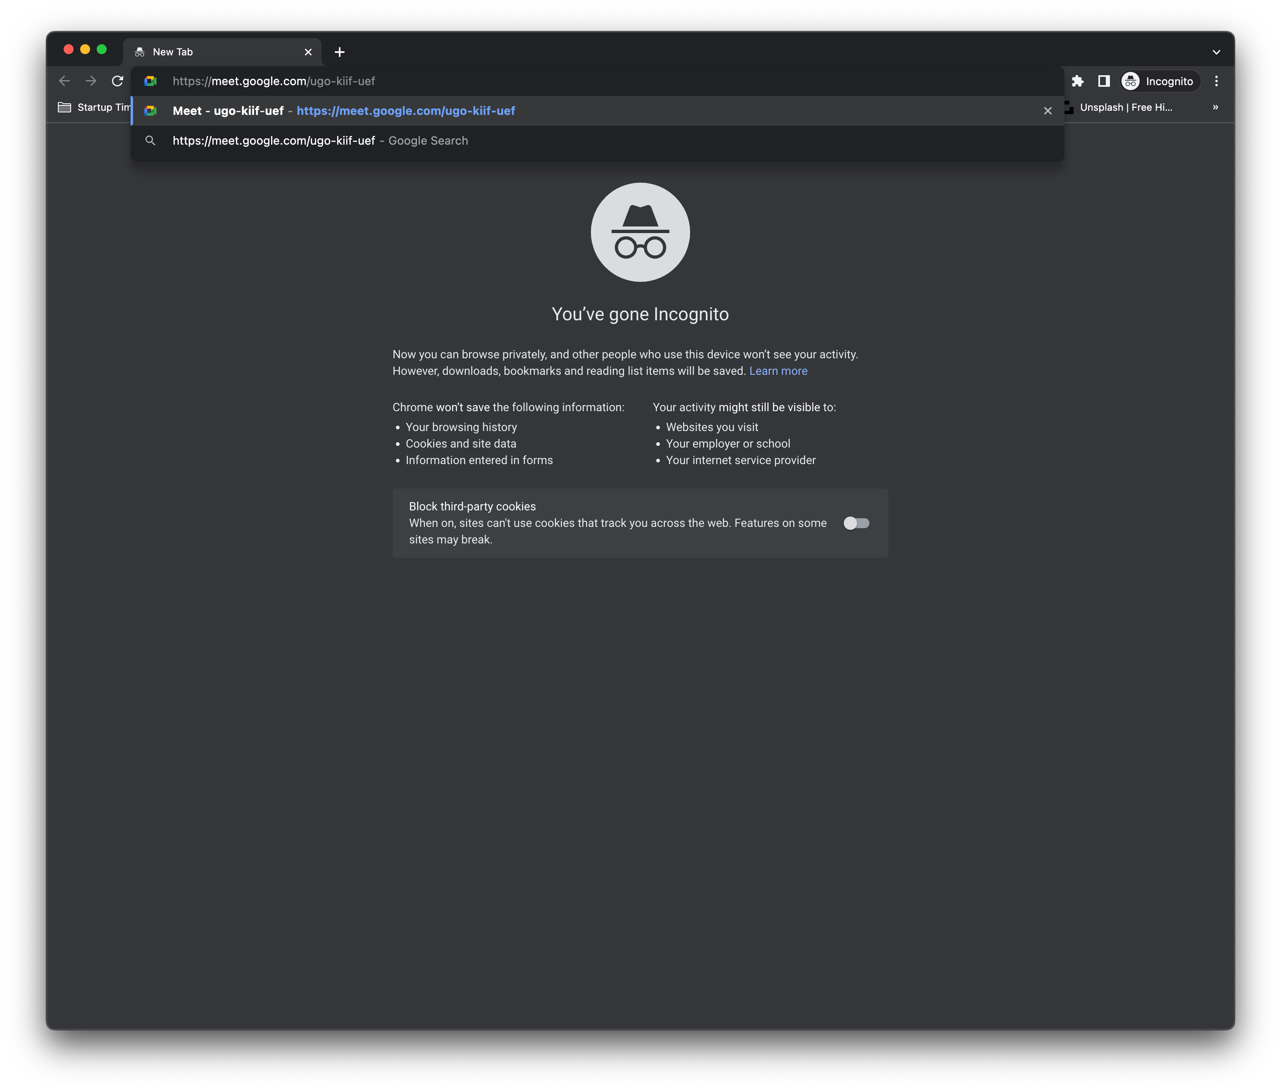Viewport: 1281px width, 1091px height.
Task: Toggle Block third-party cookies switch
Action: coord(856,523)
